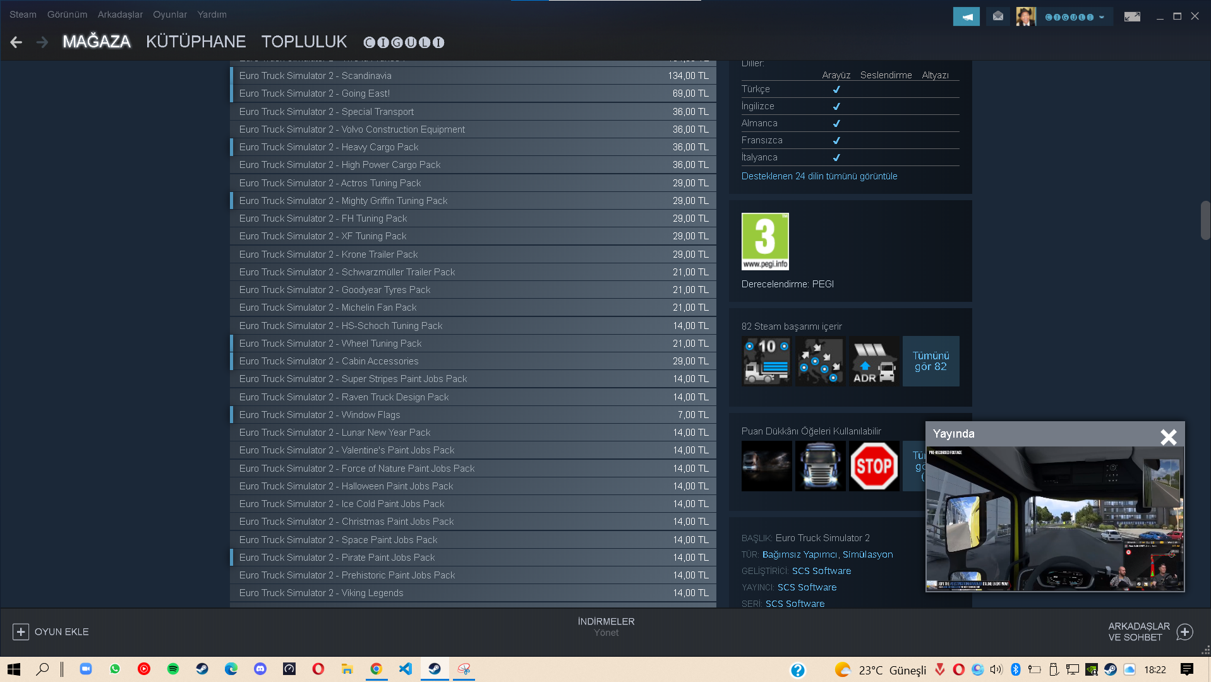Image resolution: width=1211 pixels, height=682 pixels.
Task: Launch WhatsApp from the taskbar
Action: (x=114, y=669)
